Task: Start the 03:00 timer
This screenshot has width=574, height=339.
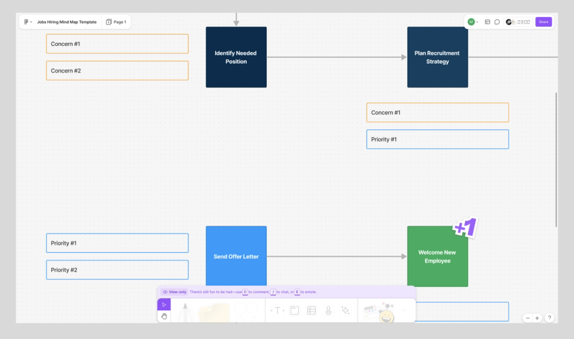Action: (x=517, y=21)
